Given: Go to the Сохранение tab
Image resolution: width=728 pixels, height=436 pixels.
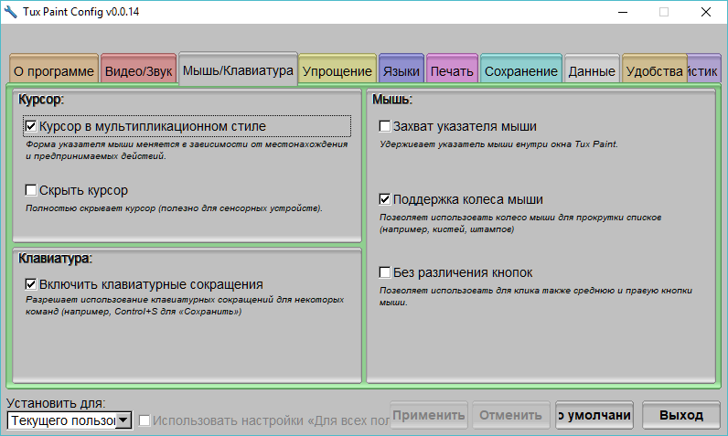Looking at the screenshot, I should coord(521,69).
